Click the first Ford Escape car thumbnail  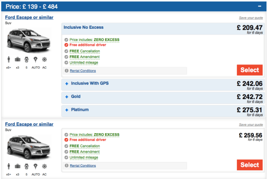click(x=29, y=41)
